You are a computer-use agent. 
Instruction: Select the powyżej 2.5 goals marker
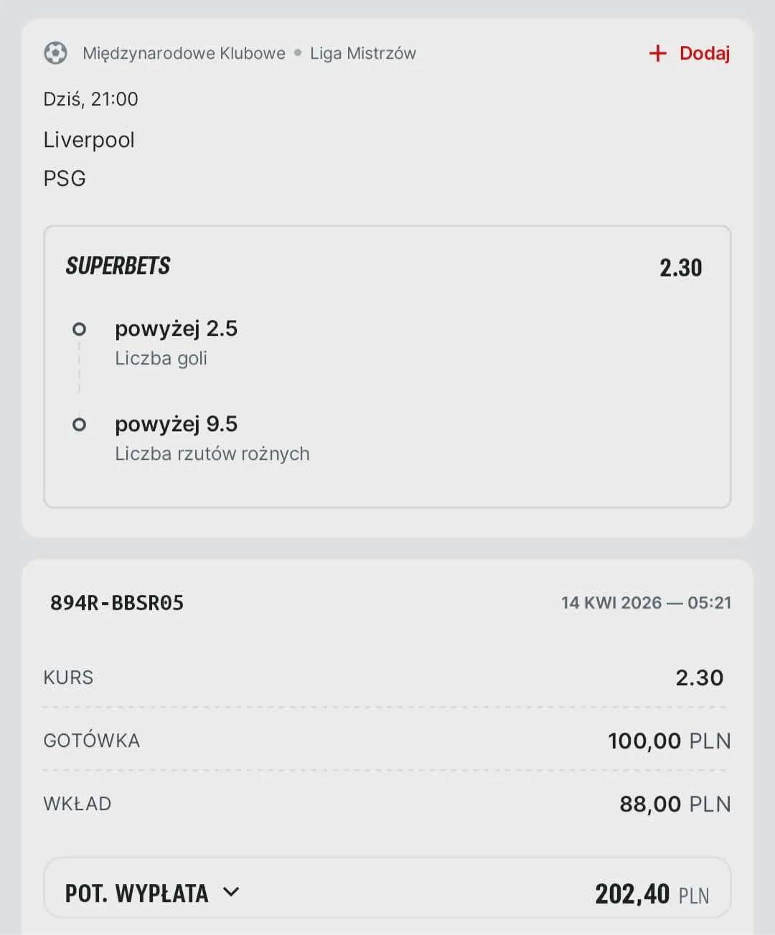79,329
